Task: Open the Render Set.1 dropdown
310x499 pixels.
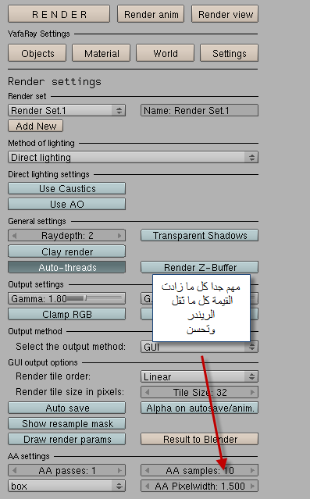Action: (x=67, y=110)
